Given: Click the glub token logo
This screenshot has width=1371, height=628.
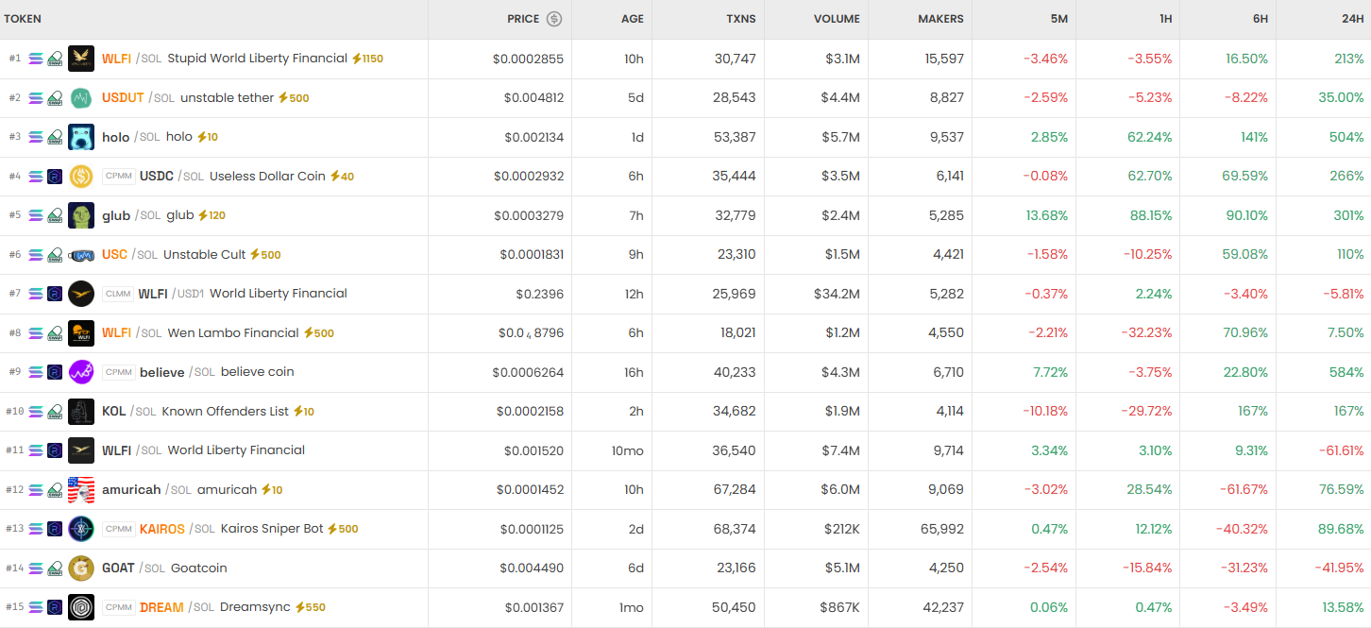Looking at the screenshot, I should tap(81, 215).
